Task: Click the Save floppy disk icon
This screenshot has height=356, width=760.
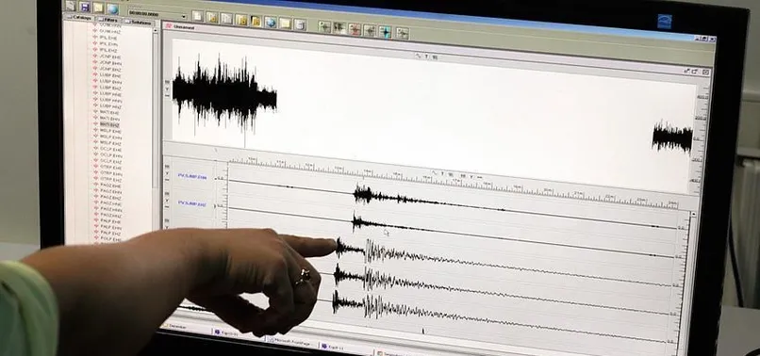Action: pyautogui.click(x=84, y=7)
